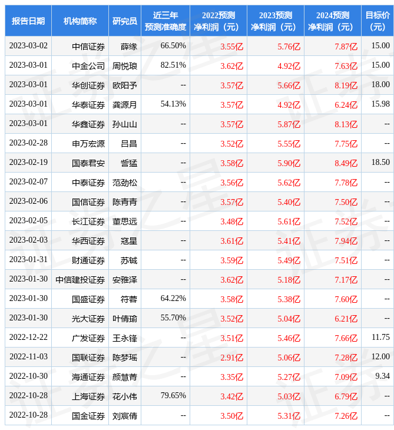The image size is (394, 430).
Task: Click the 2024预测净利润 column header
Action: coord(332,21)
